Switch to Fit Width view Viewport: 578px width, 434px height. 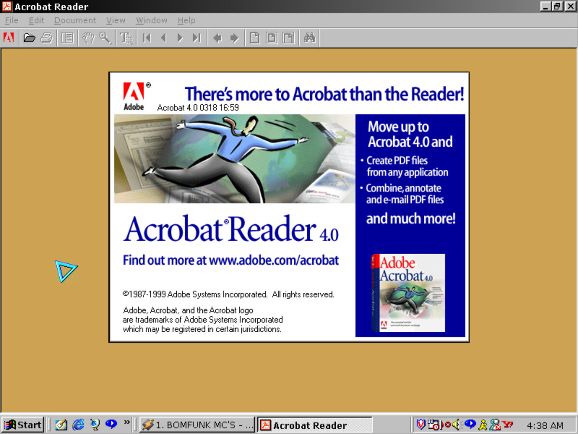288,38
